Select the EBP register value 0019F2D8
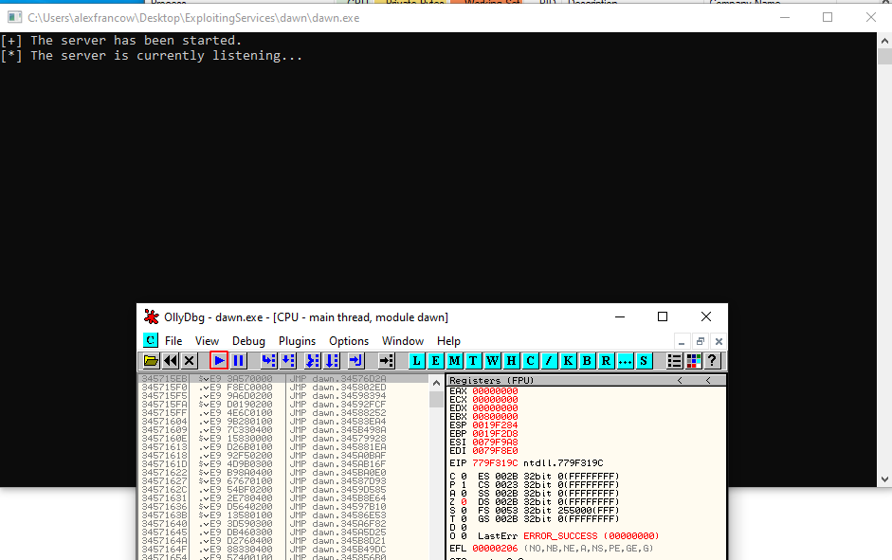The image size is (892, 560). pyautogui.click(x=495, y=434)
